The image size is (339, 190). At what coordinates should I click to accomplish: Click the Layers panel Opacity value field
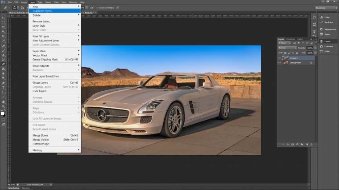pos(310,48)
